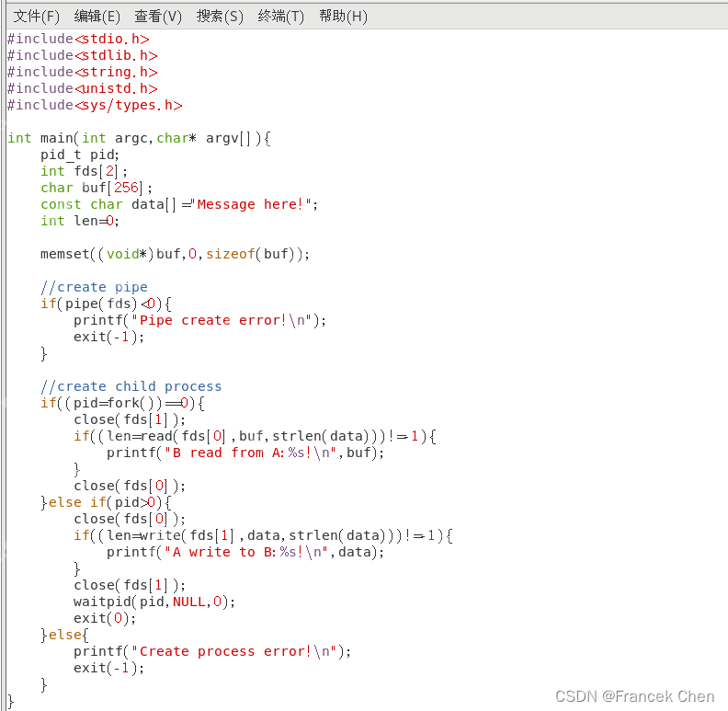The height and width of the screenshot is (711, 728).
Task: Click the else if(pid>0) line
Action: pos(107,503)
